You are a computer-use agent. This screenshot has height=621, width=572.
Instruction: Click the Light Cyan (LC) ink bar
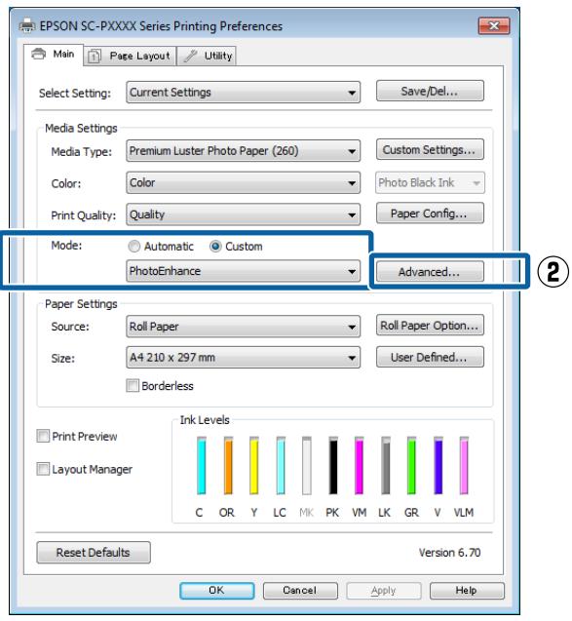(281, 465)
